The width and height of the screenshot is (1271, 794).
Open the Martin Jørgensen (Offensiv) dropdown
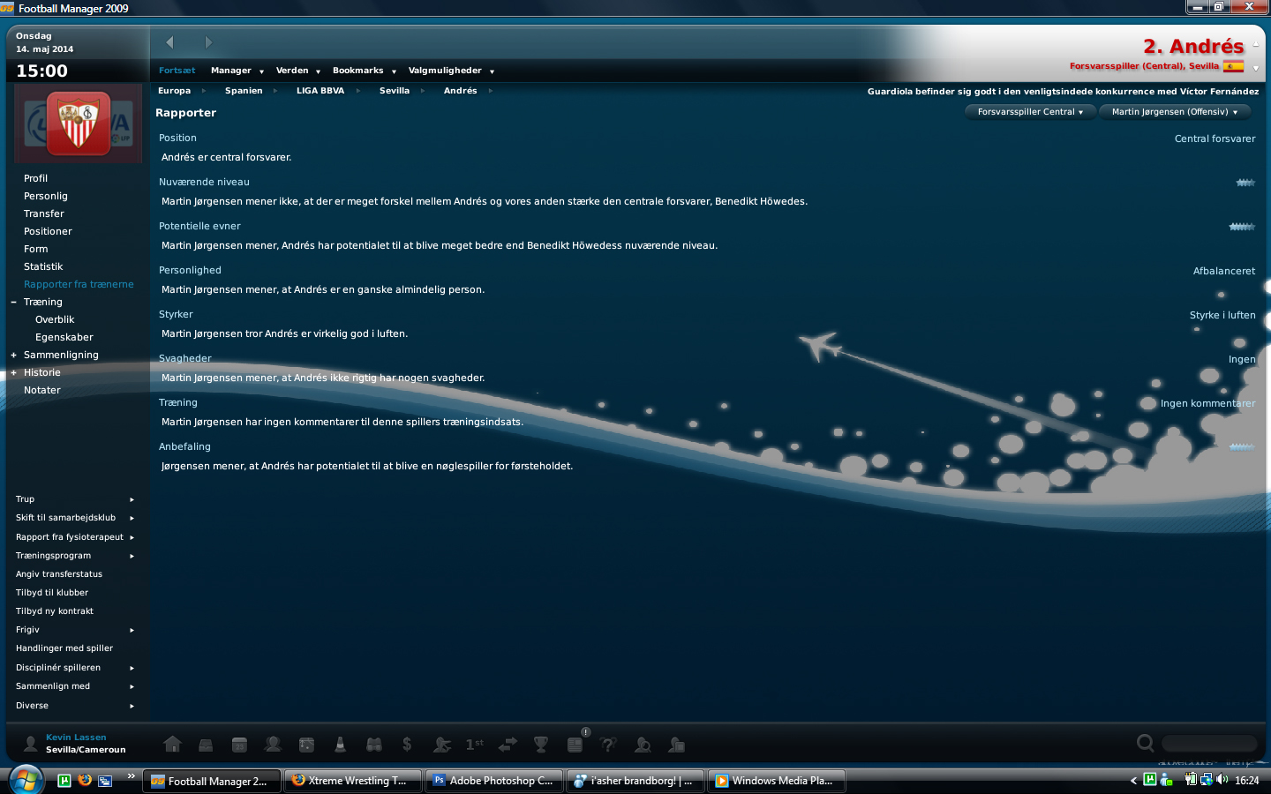[x=1175, y=112]
